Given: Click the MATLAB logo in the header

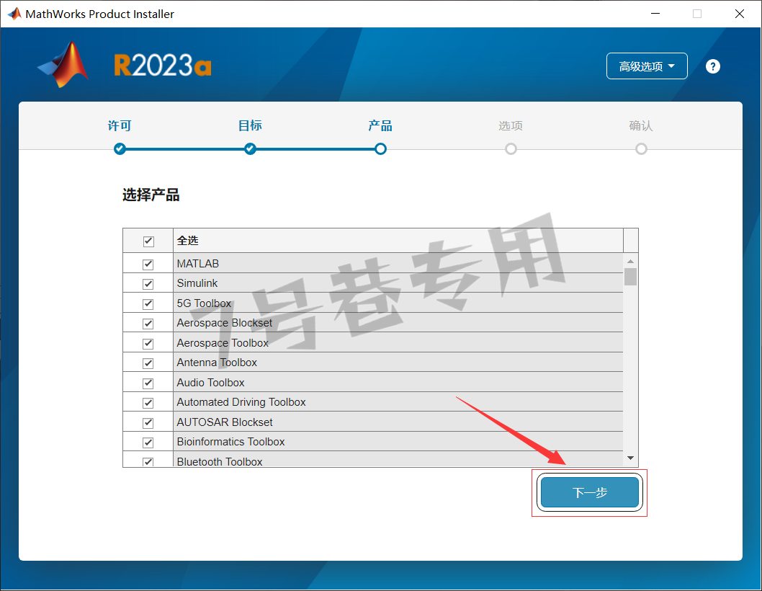Looking at the screenshot, I should pos(63,65).
